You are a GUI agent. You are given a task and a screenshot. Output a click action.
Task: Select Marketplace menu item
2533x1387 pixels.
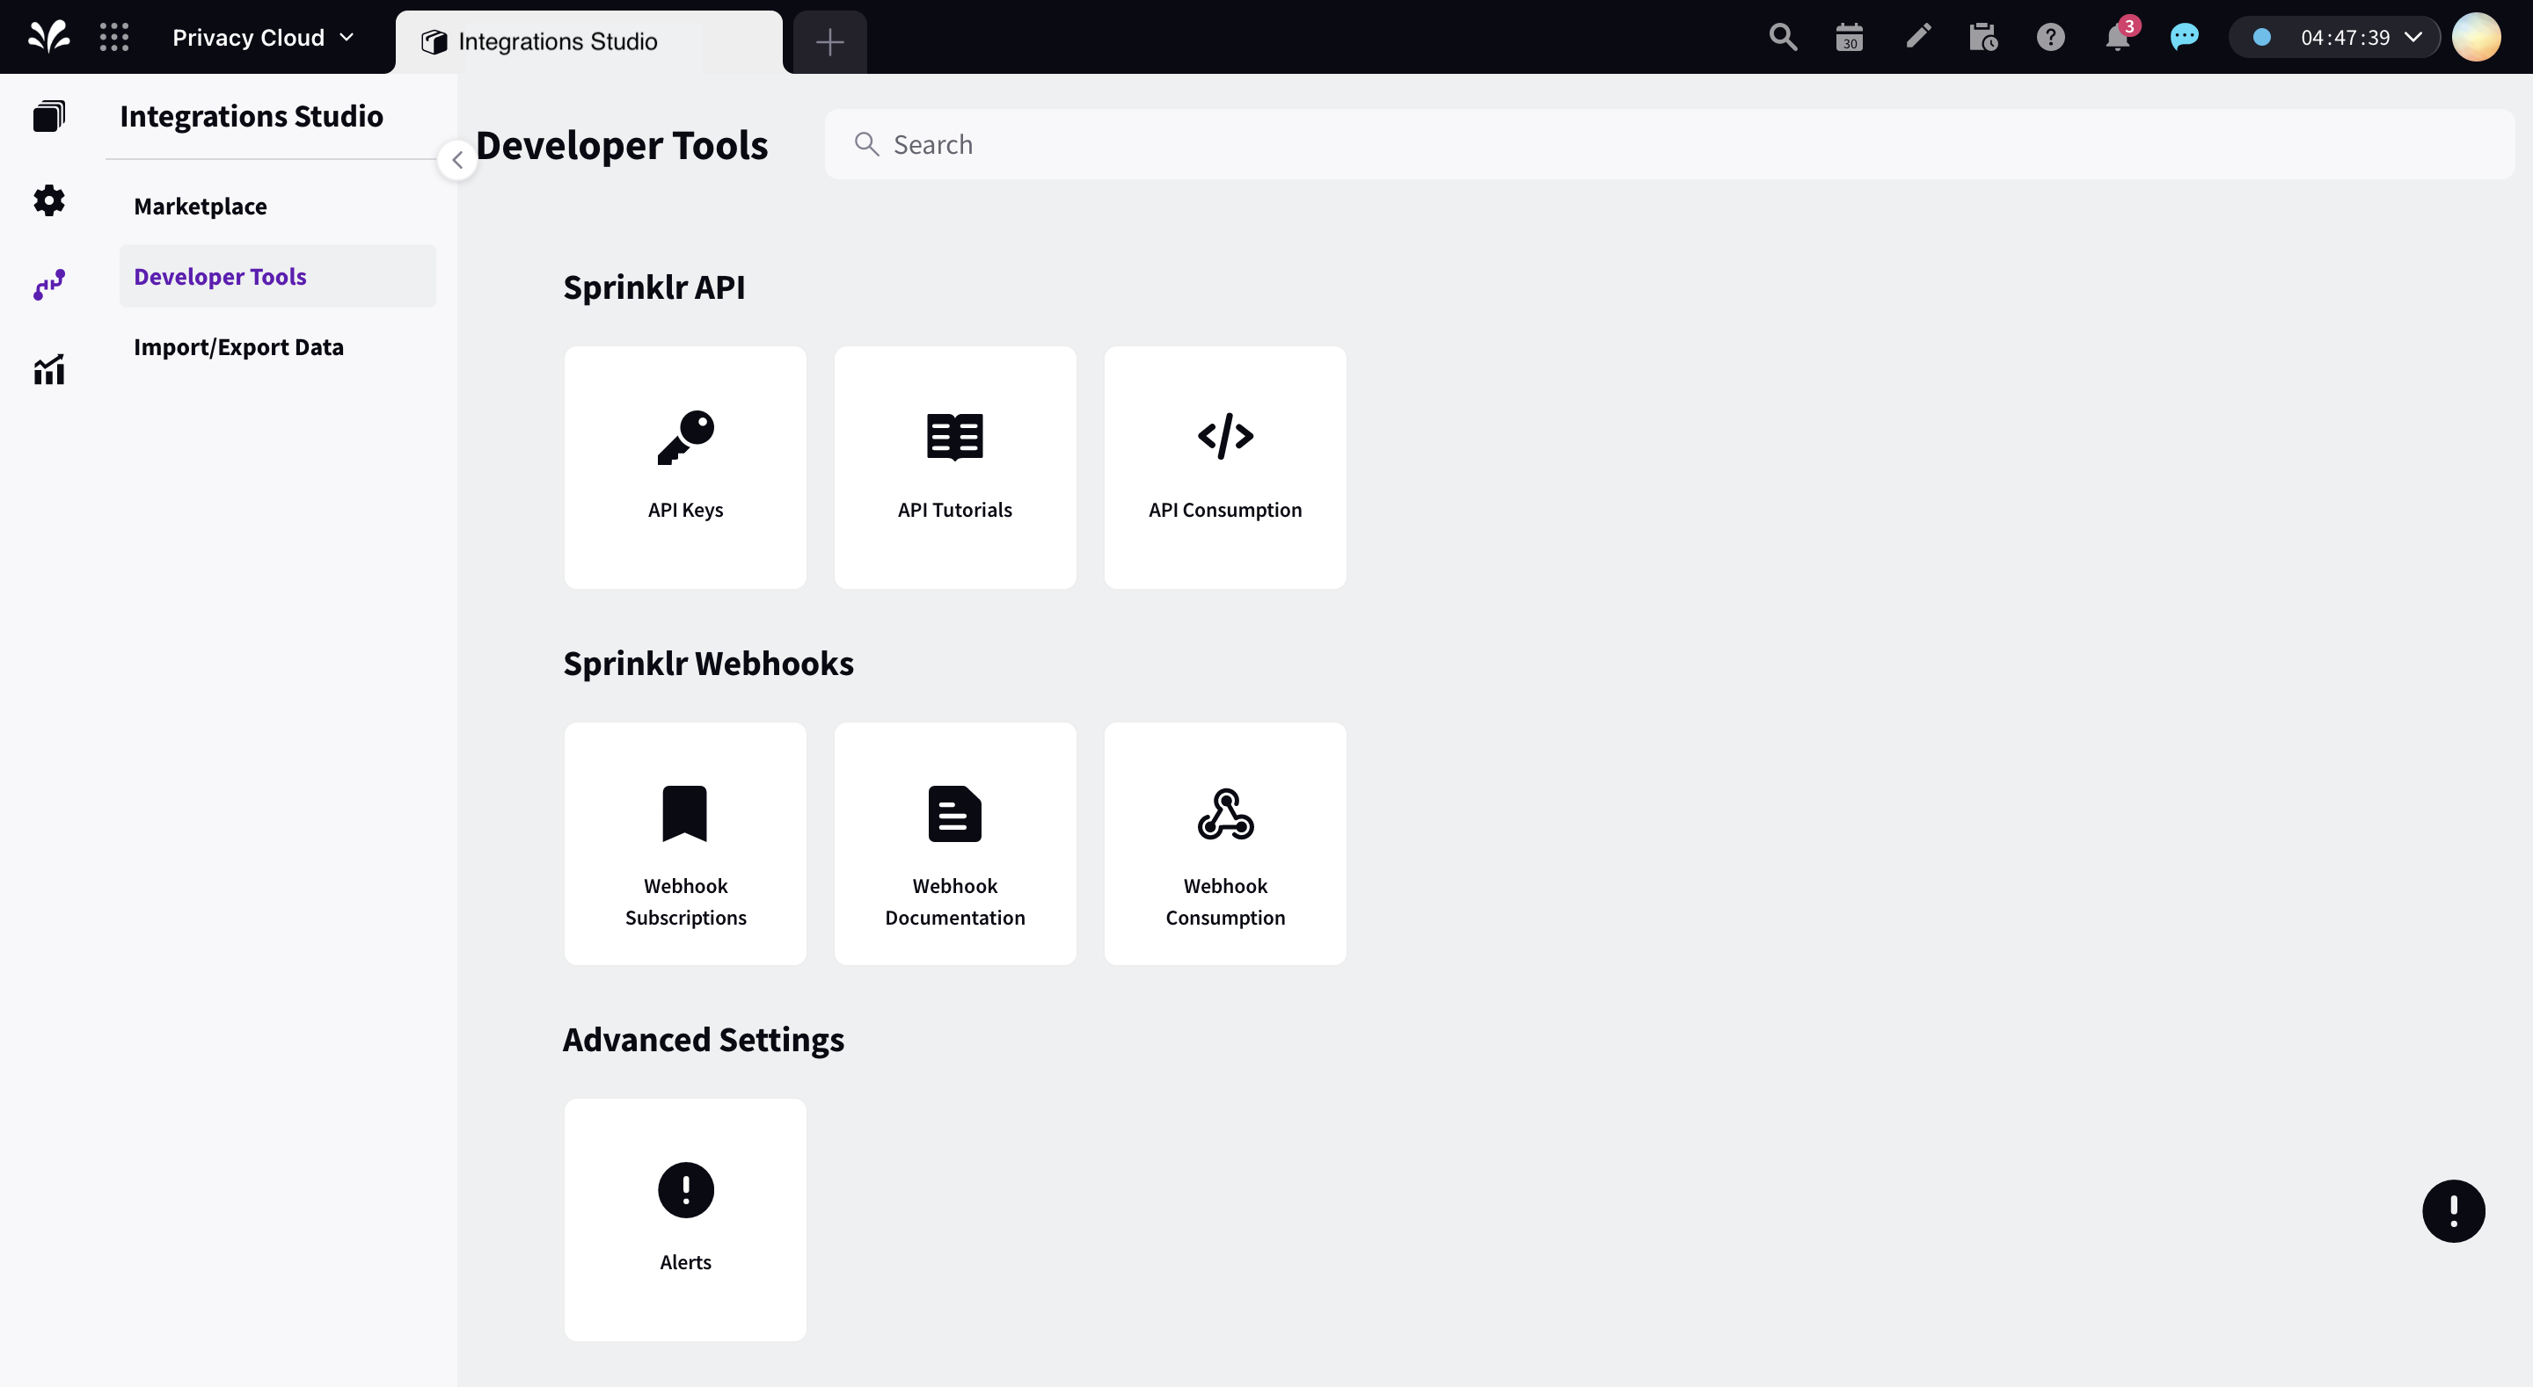pyautogui.click(x=200, y=205)
